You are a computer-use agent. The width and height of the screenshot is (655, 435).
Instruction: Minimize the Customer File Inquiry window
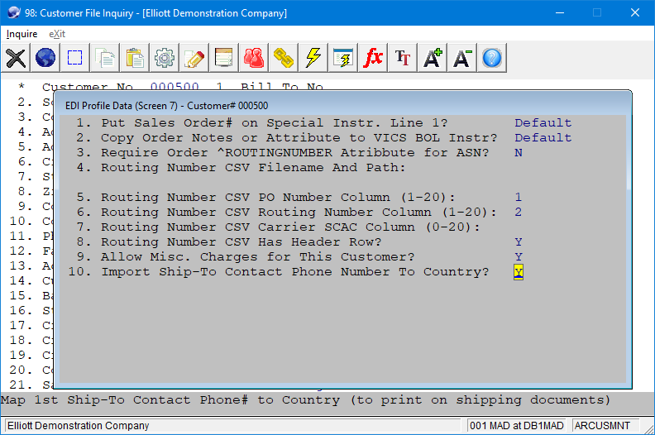(x=560, y=12)
